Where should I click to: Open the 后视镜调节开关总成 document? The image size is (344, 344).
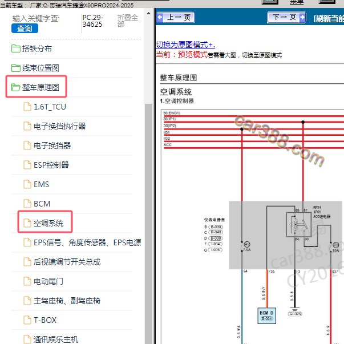click(67, 262)
